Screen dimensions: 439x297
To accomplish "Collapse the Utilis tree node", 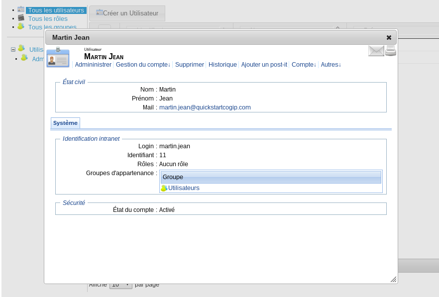I will pyautogui.click(x=13, y=50).
